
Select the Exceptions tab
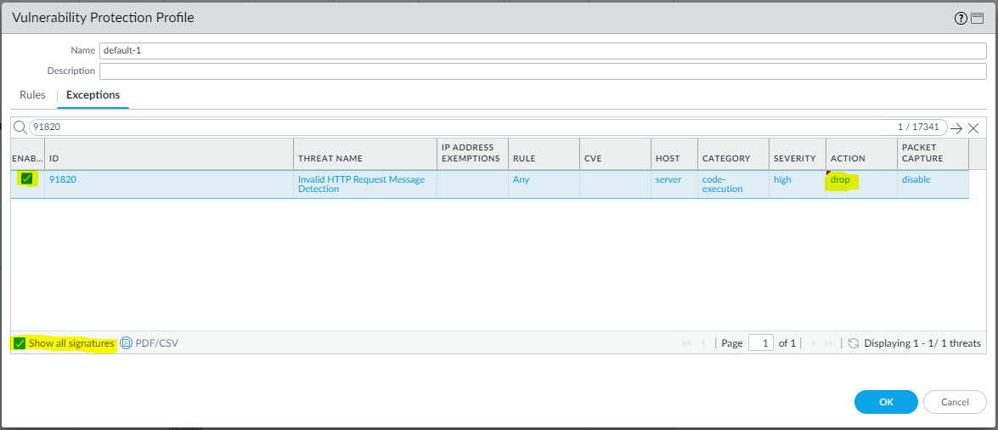coord(93,95)
